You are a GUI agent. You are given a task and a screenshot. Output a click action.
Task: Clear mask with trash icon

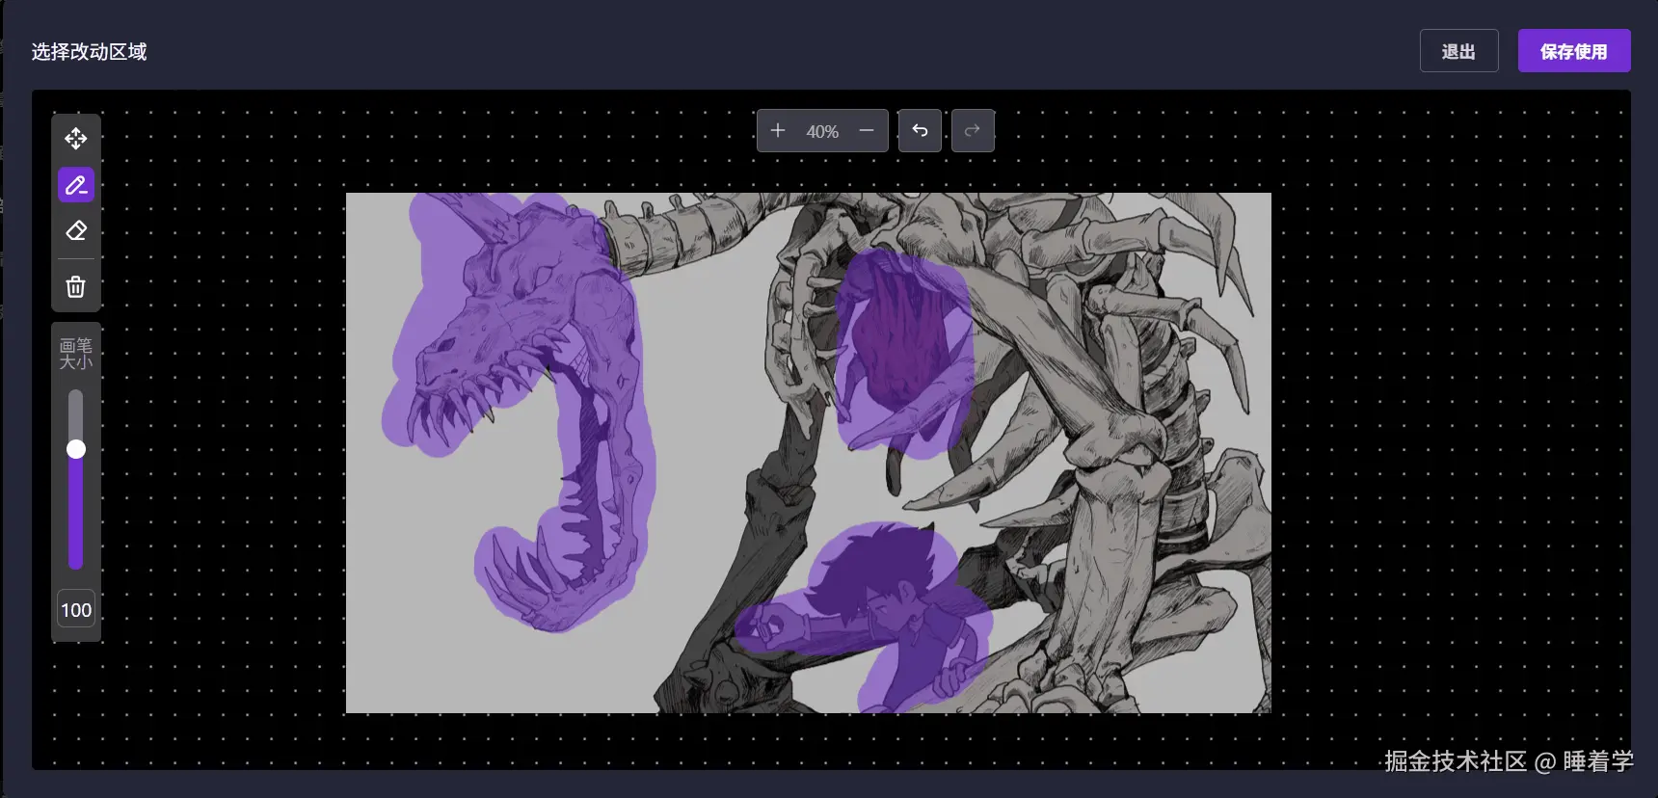point(76,286)
